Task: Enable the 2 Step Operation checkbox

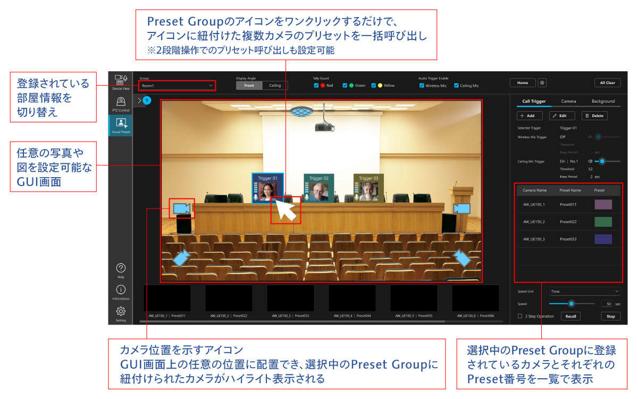Action: 520,316
